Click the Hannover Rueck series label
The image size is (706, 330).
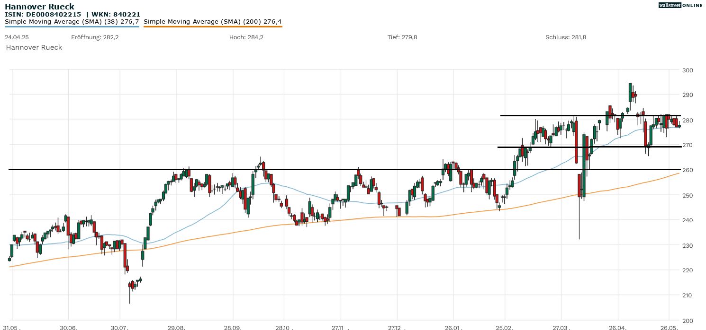click(x=34, y=47)
